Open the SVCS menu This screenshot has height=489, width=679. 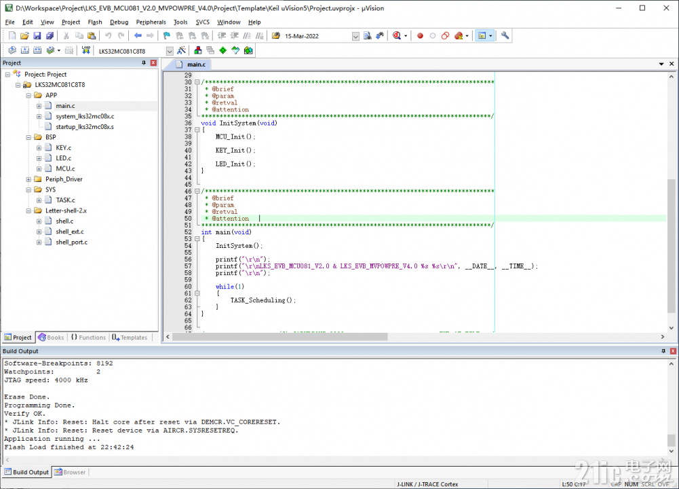(x=202, y=22)
